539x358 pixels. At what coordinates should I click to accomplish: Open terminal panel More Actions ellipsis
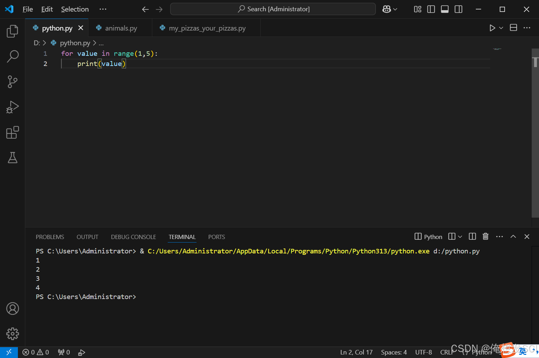[499, 237]
